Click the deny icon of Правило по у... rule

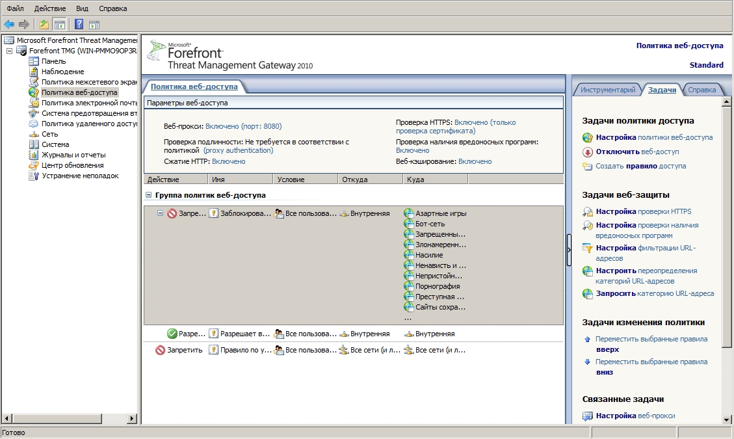pyautogui.click(x=160, y=350)
